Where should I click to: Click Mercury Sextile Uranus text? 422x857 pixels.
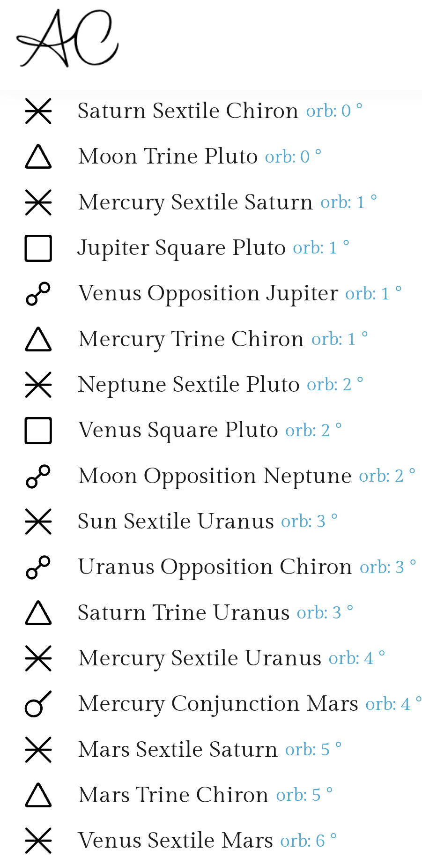coord(200,658)
